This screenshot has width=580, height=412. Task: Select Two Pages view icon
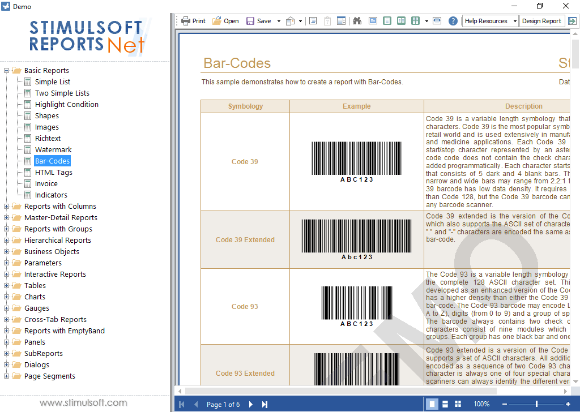point(402,21)
